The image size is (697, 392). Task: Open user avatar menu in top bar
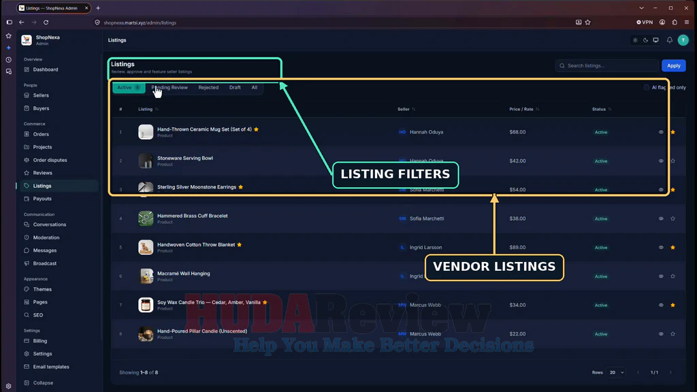tap(683, 40)
